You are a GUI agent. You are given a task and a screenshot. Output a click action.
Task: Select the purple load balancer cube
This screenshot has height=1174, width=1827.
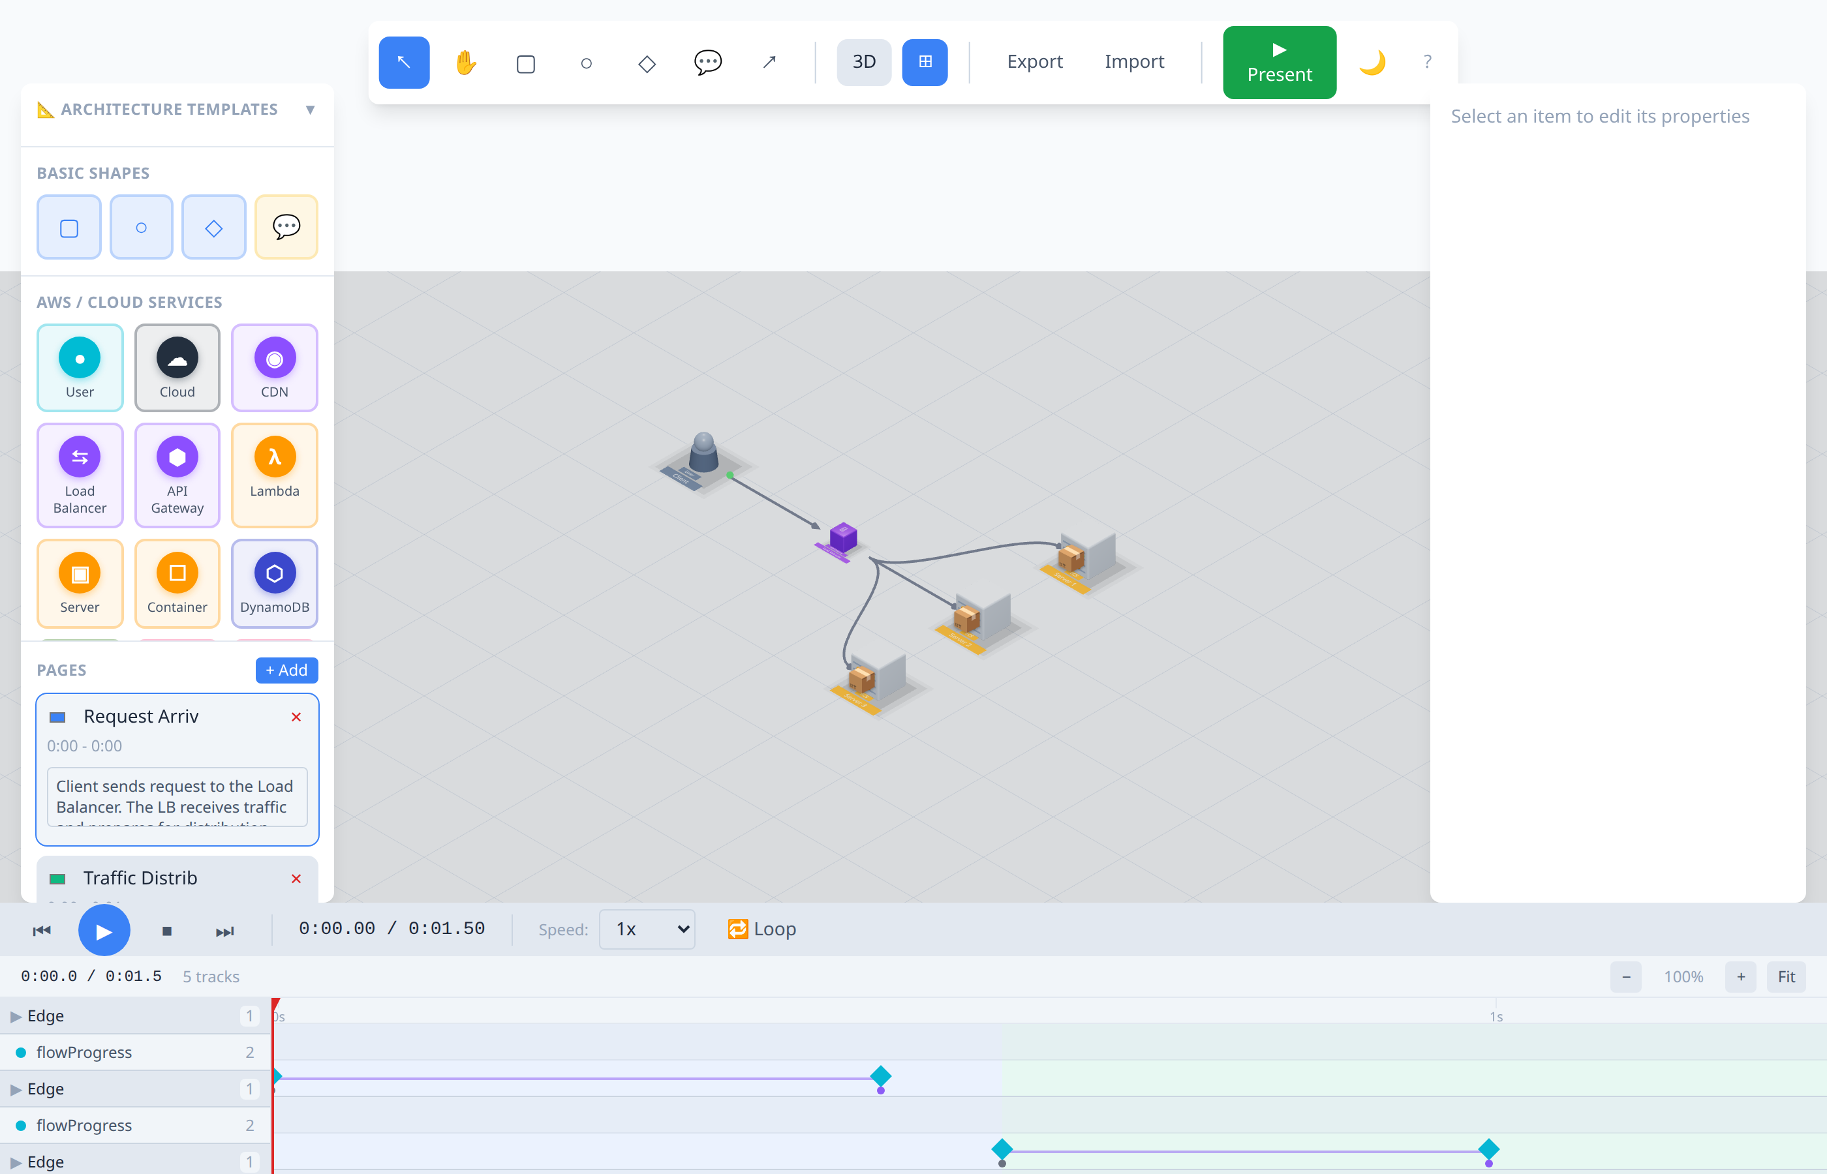843,537
